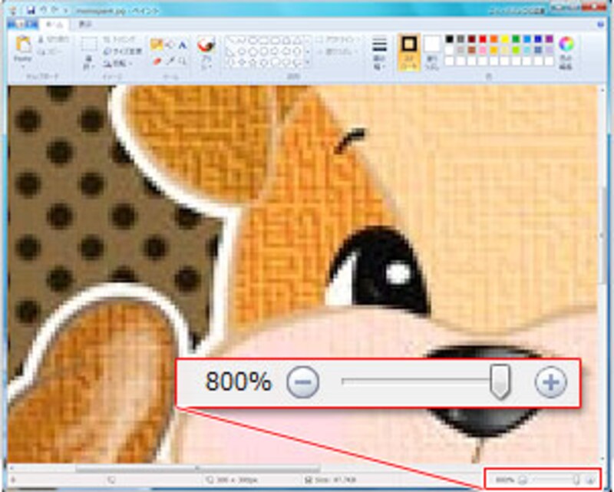Undo the last action in the title bar

pos(44,9)
